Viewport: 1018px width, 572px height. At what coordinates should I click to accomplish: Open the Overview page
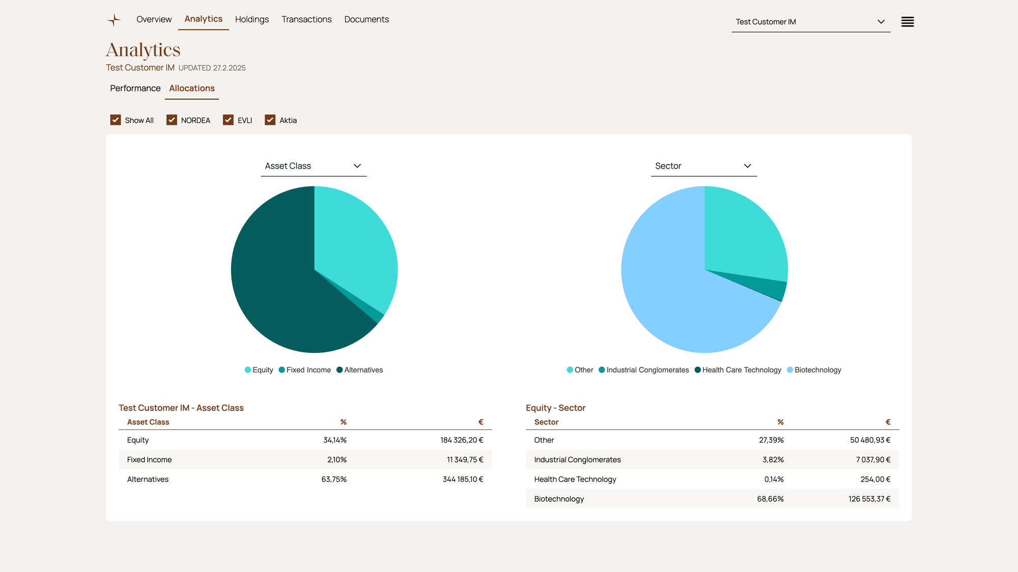click(x=154, y=19)
